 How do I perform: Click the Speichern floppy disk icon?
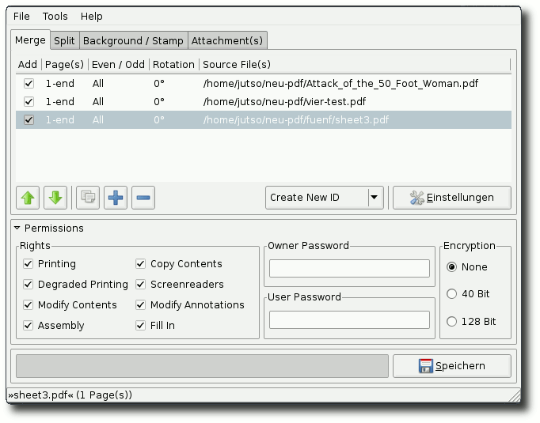pos(426,366)
